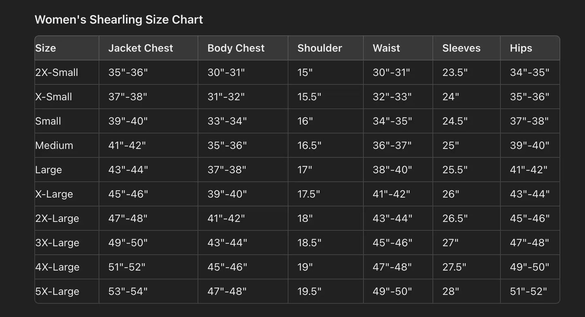
Task: Click the Sleeves column header
Action: [461, 48]
